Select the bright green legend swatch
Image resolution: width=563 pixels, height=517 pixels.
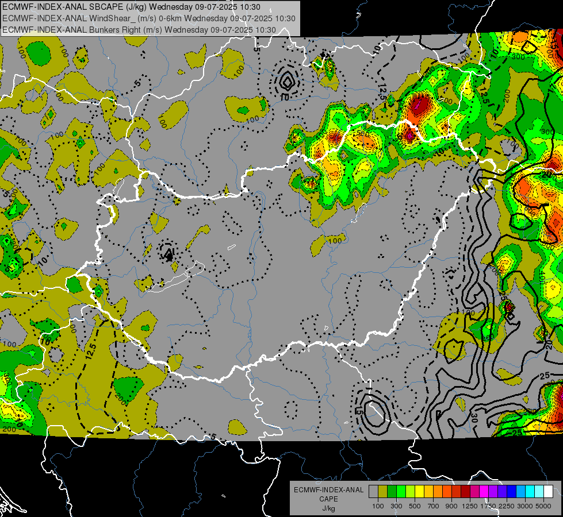(x=401, y=492)
